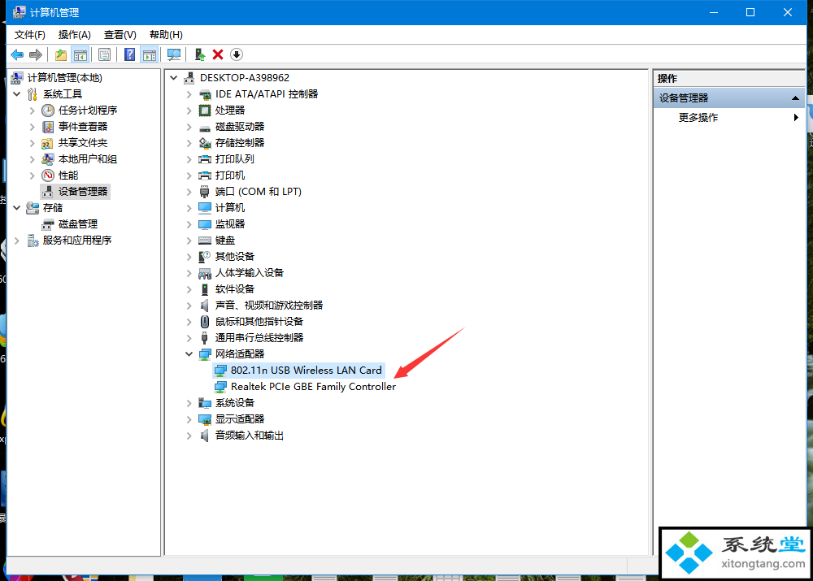Expand 性能 in left tree
The width and height of the screenshot is (813, 581).
33,176
